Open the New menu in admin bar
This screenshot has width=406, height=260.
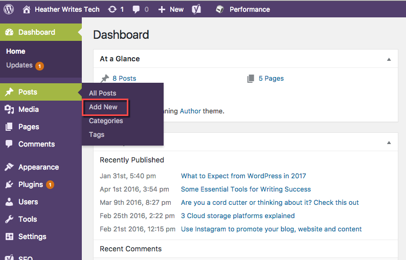coord(176,10)
